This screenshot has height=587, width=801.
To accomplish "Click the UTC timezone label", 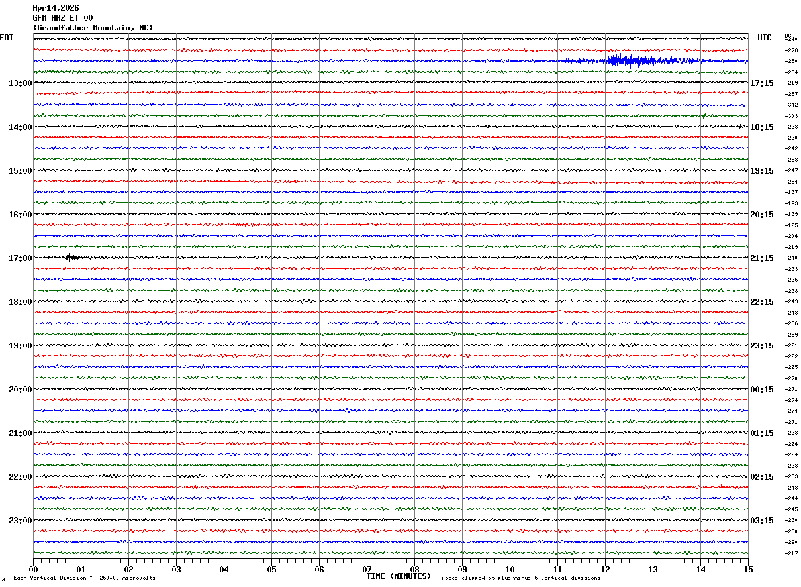I will point(765,38).
